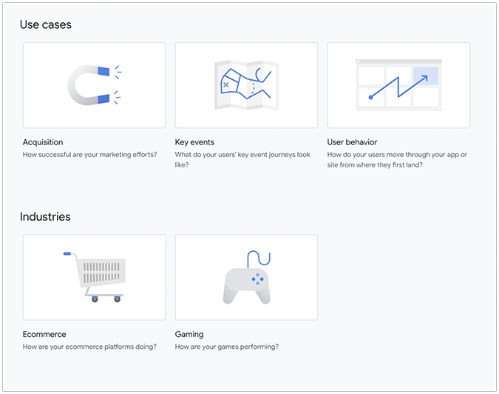The image size is (499, 394).
Task: Open the Ecommerce template card
Action: coord(95,277)
